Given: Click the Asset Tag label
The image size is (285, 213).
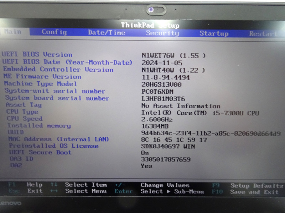Looking at the screenshot, I should click(24, 105).
